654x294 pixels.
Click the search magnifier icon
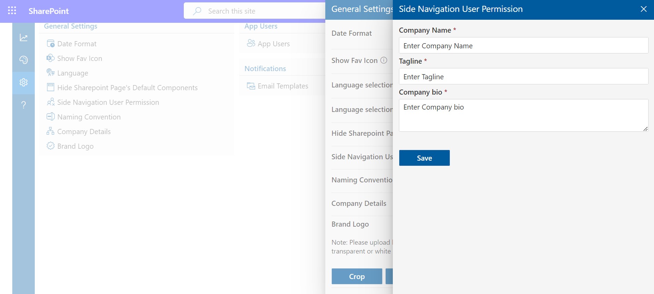coord(197,11)
